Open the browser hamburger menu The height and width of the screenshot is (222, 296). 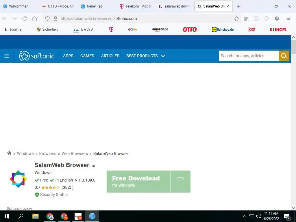pyautogui.click(x=288, y=18)
